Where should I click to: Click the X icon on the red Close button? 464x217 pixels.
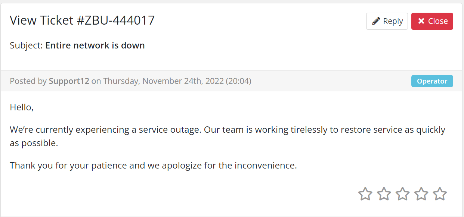(421, 21)
